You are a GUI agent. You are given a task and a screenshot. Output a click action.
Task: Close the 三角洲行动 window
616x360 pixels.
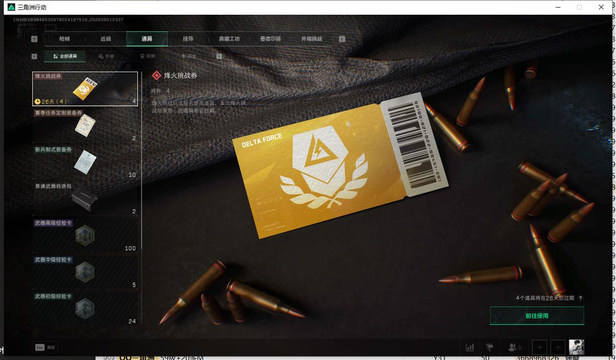(x=601, y=7)
